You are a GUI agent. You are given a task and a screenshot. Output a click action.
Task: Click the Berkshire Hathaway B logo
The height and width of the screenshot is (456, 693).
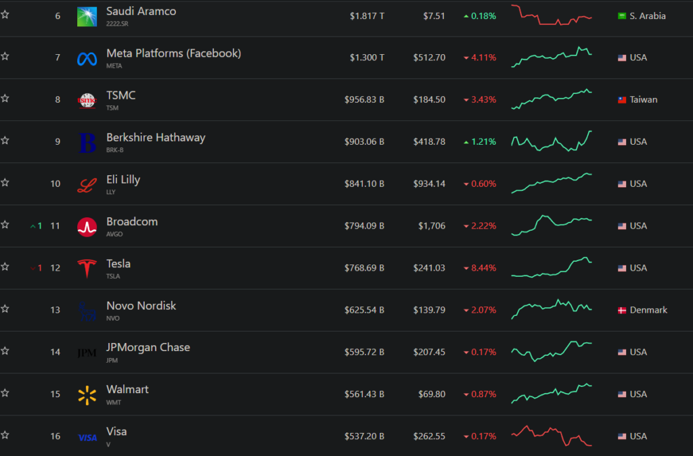87,143
